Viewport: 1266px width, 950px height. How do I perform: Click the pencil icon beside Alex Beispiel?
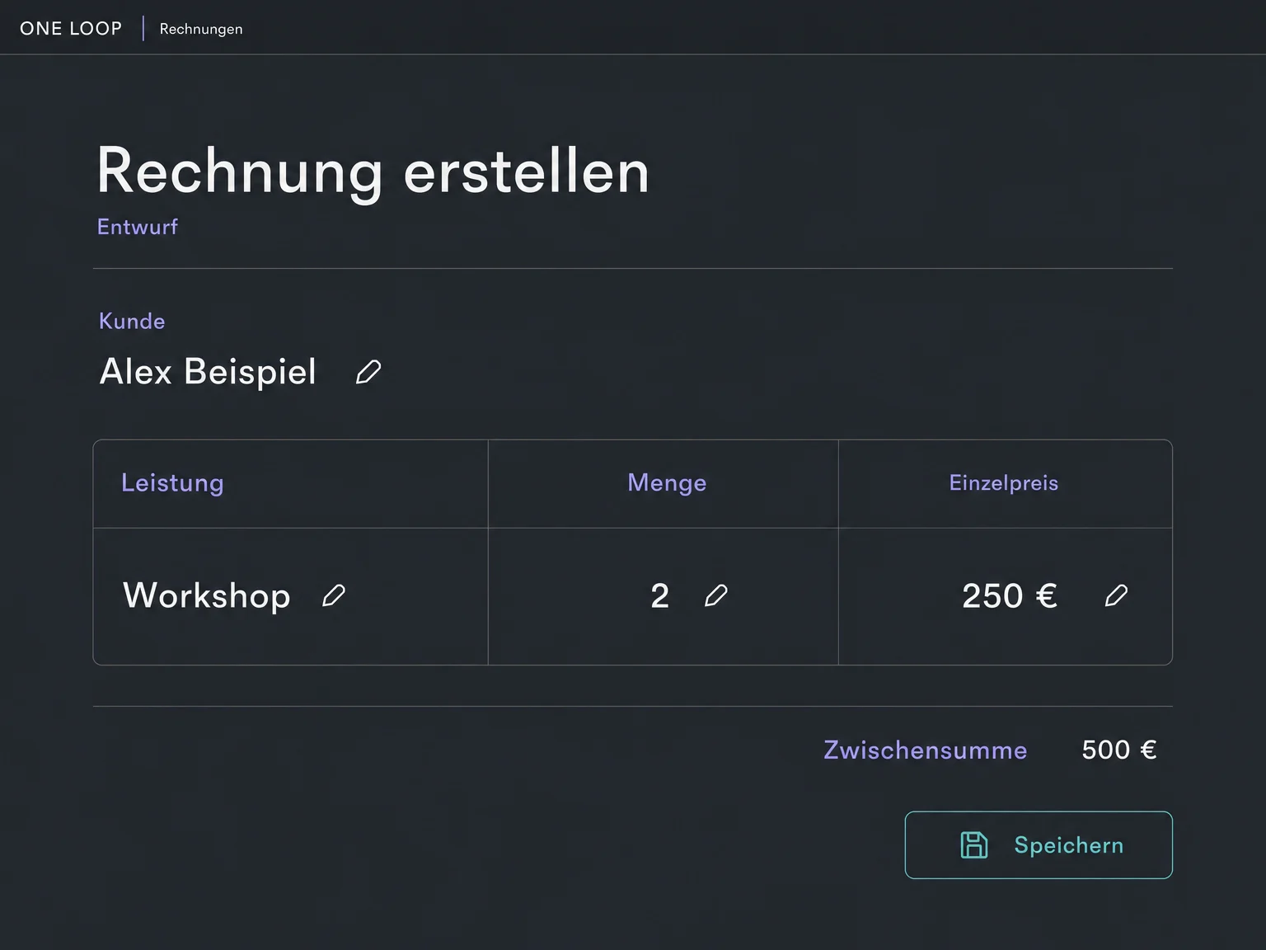[368, 372]
